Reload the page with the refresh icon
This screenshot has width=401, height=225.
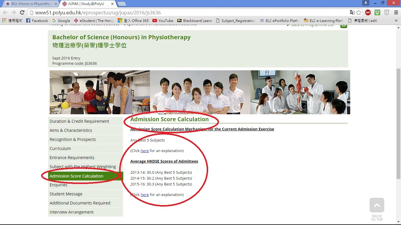click(22, 13)
